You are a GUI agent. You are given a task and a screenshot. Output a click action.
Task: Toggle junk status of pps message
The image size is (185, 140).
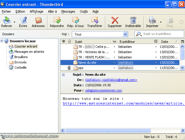tap(156, 68)
